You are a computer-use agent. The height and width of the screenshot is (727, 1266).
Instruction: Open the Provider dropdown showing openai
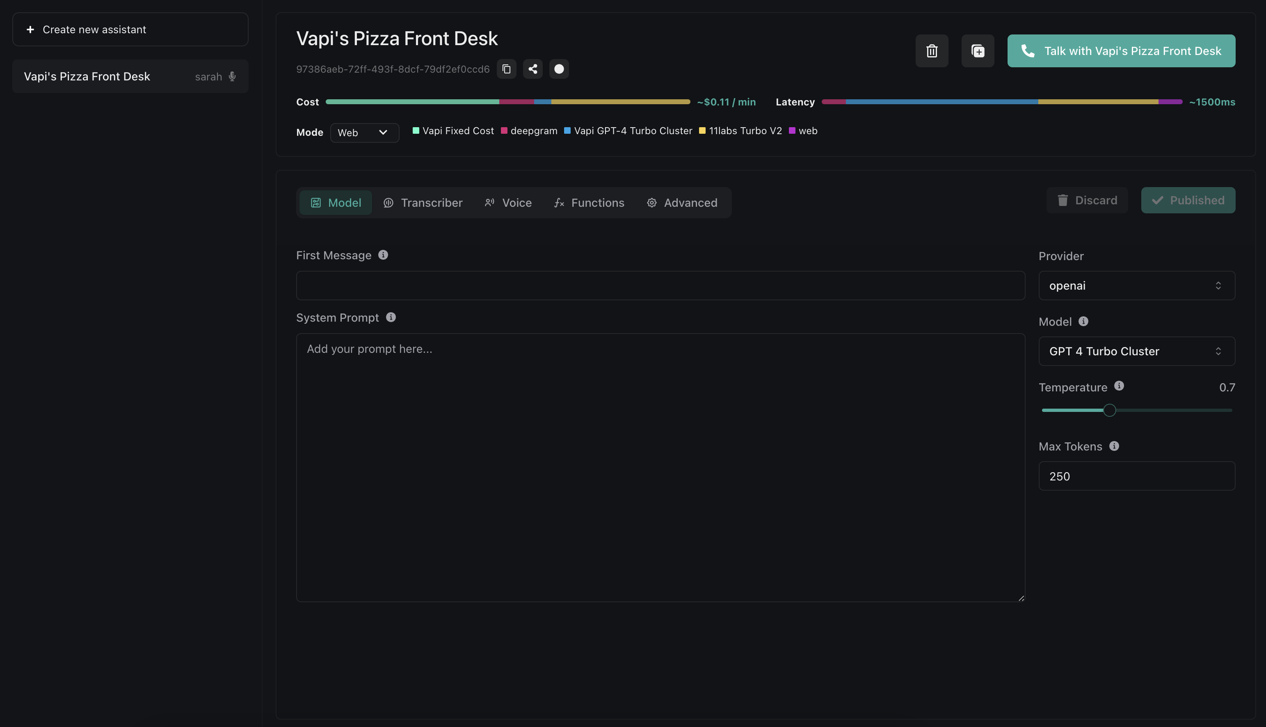[1136, 286]
